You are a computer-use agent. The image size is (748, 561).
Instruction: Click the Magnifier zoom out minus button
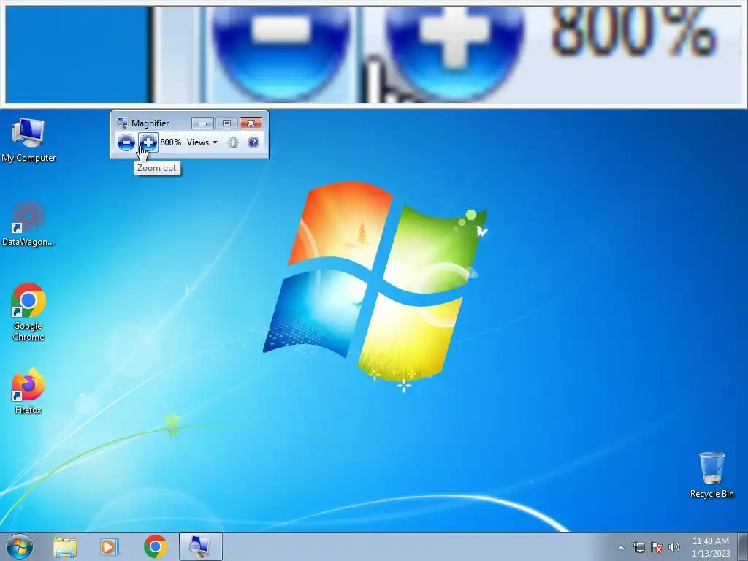[126, 142]
